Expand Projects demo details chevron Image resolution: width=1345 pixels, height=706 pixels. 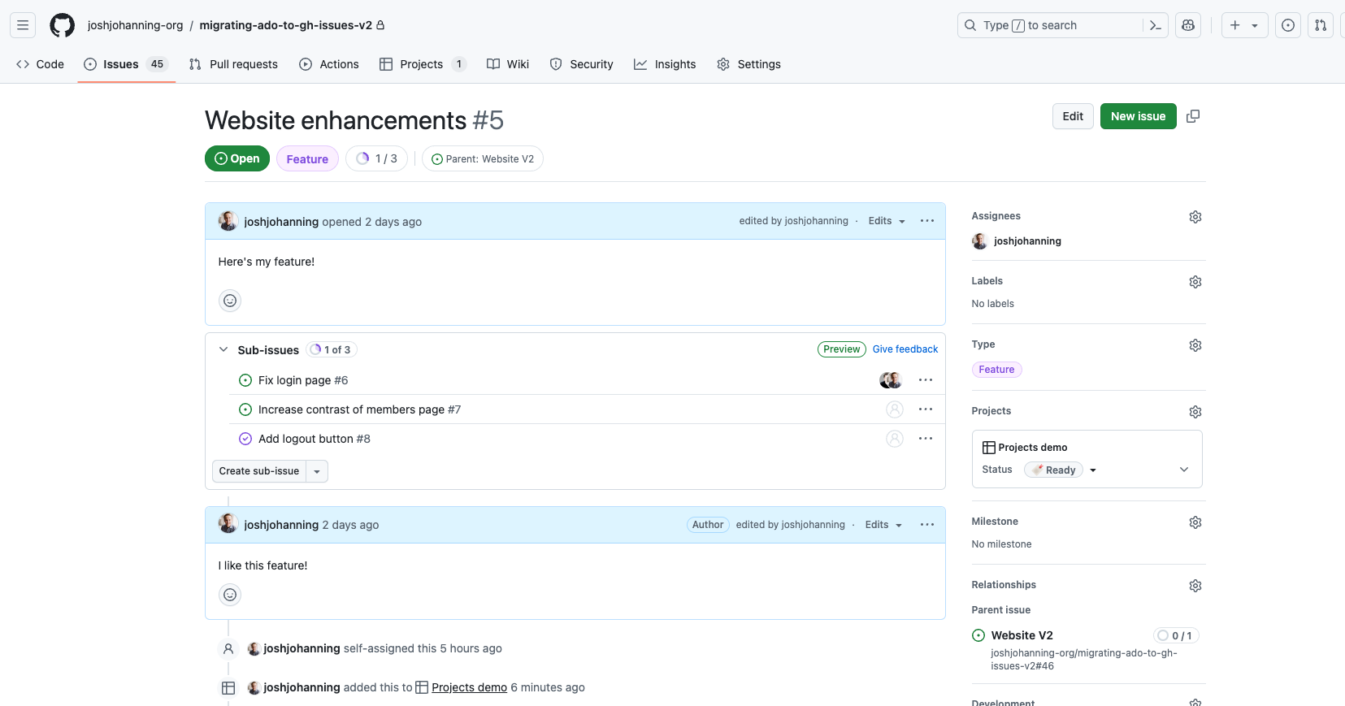(1184, 470)
